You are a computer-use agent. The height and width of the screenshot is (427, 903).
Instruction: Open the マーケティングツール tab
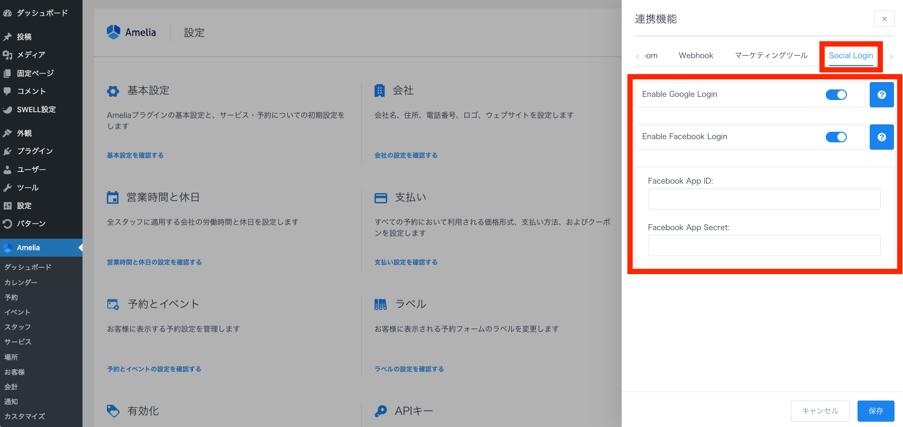pyautogui.click(x=771, y=56)
